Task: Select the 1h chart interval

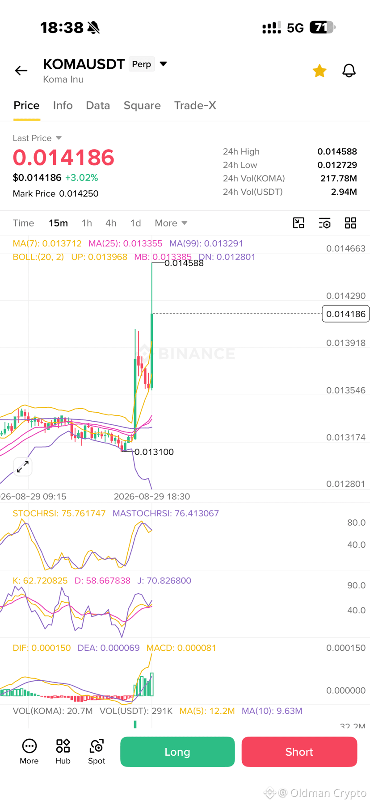Action: pyautogui.click(x=87, y=223)
